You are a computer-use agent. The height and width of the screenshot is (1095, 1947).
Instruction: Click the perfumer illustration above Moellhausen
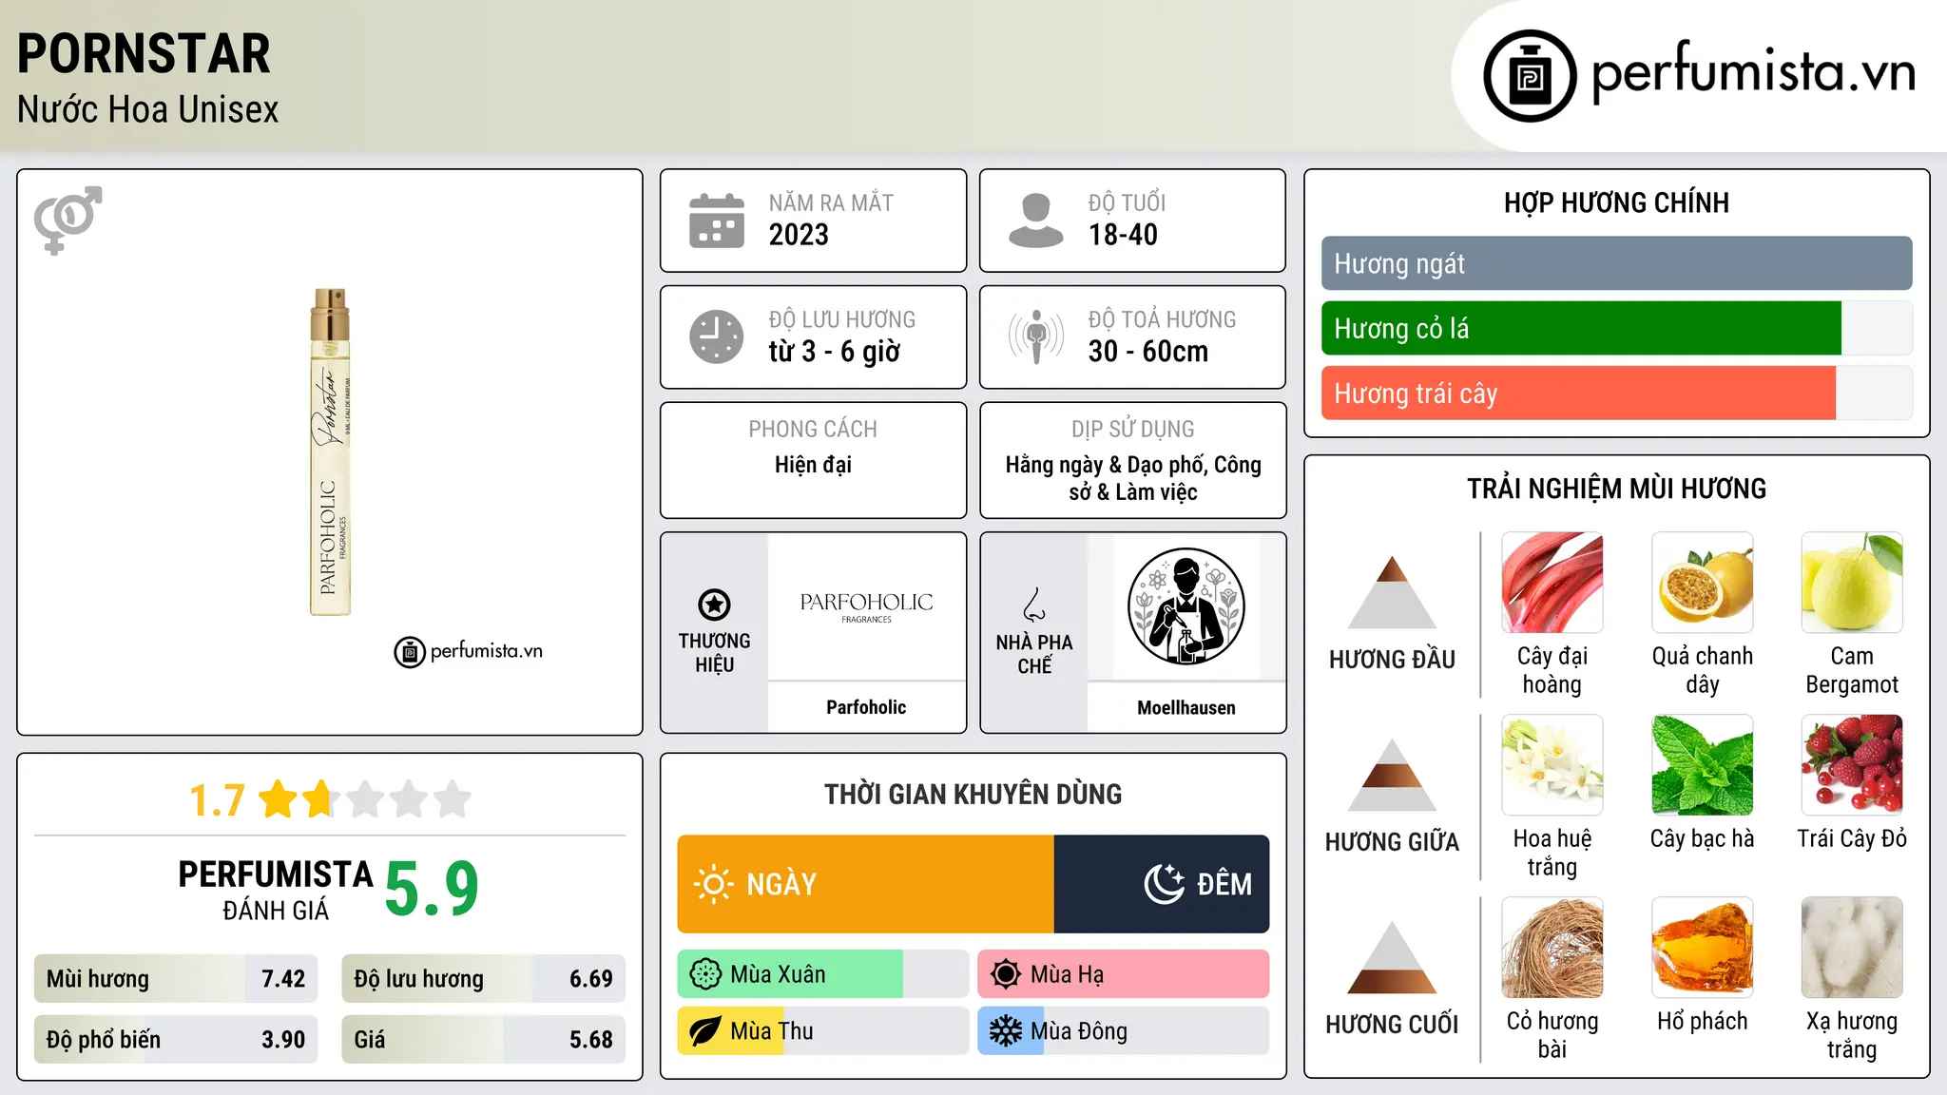(x=1186, y=606)
